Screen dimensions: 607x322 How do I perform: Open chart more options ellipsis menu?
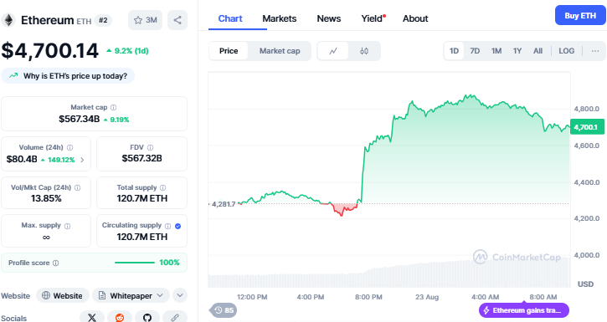595,51
